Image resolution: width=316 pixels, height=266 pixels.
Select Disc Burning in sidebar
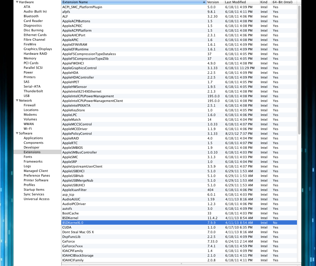tap(33, 30)
